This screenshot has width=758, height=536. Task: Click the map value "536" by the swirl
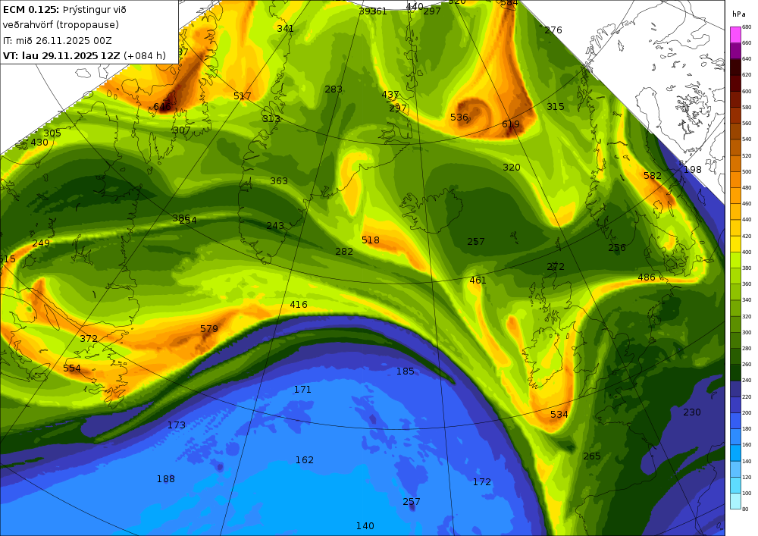[459, 117]
